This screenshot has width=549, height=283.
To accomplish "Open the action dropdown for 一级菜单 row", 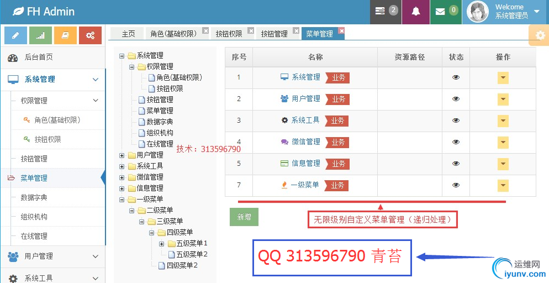I will pos(503,186).
